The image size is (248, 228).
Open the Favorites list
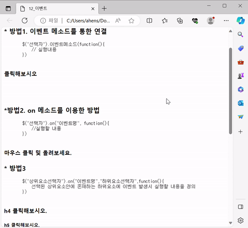pos(165,21)
